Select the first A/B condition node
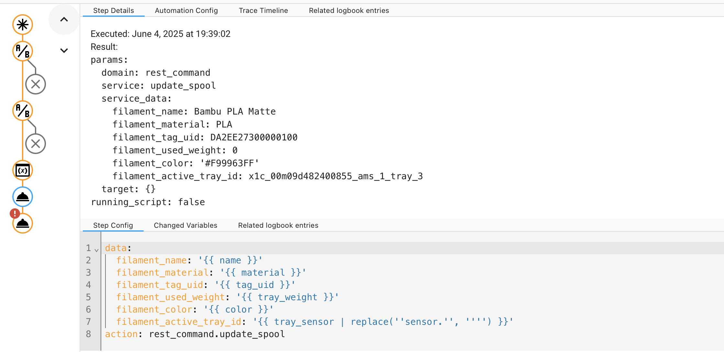The image size is (724, 352). pos(22,51)
